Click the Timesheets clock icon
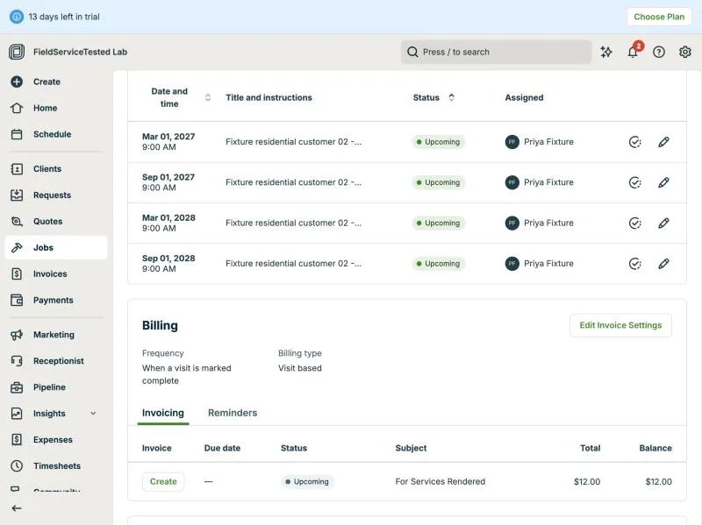702x525 pixels. pyautogui.click(x=17, y=466)
